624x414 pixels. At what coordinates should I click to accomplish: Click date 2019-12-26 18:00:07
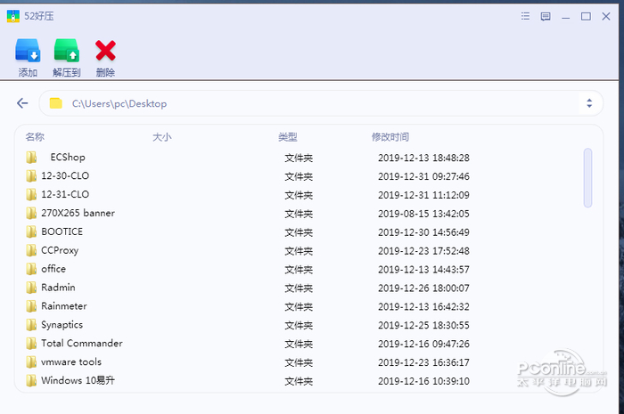point(423,288)
